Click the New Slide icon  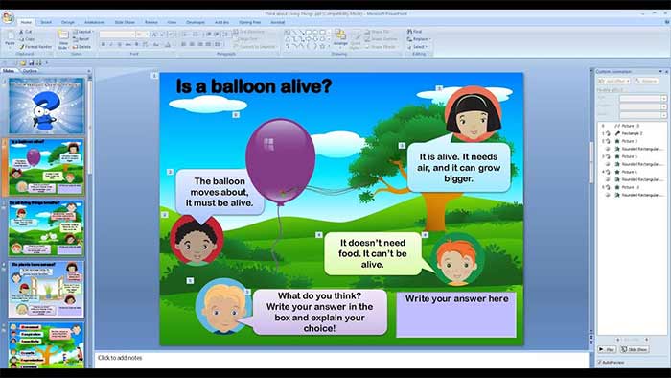tap(63, 35)
